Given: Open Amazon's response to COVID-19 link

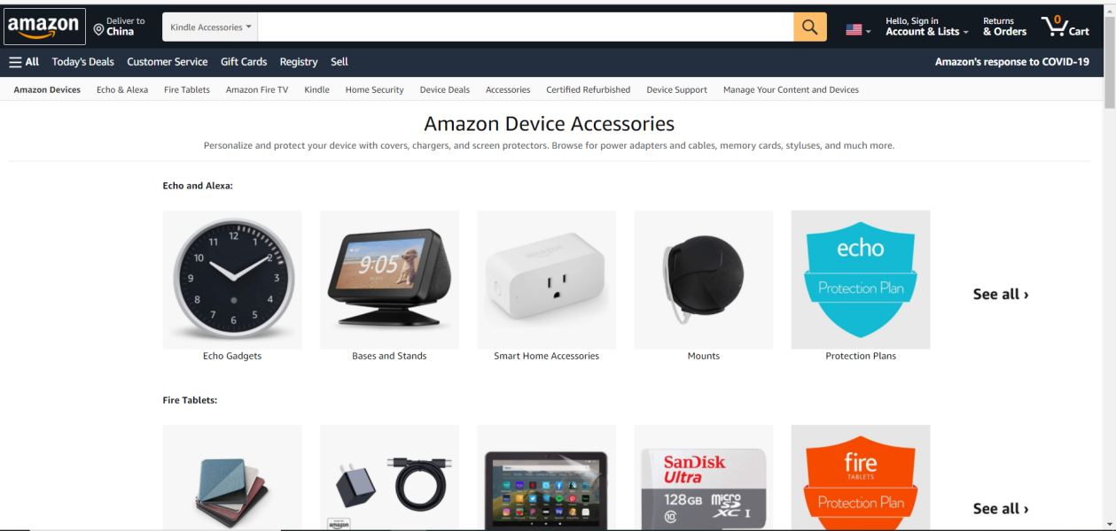Looking at the screenshot, I should [x=1012, y=62].
